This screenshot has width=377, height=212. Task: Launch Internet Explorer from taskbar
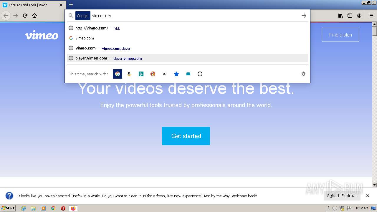24,208
